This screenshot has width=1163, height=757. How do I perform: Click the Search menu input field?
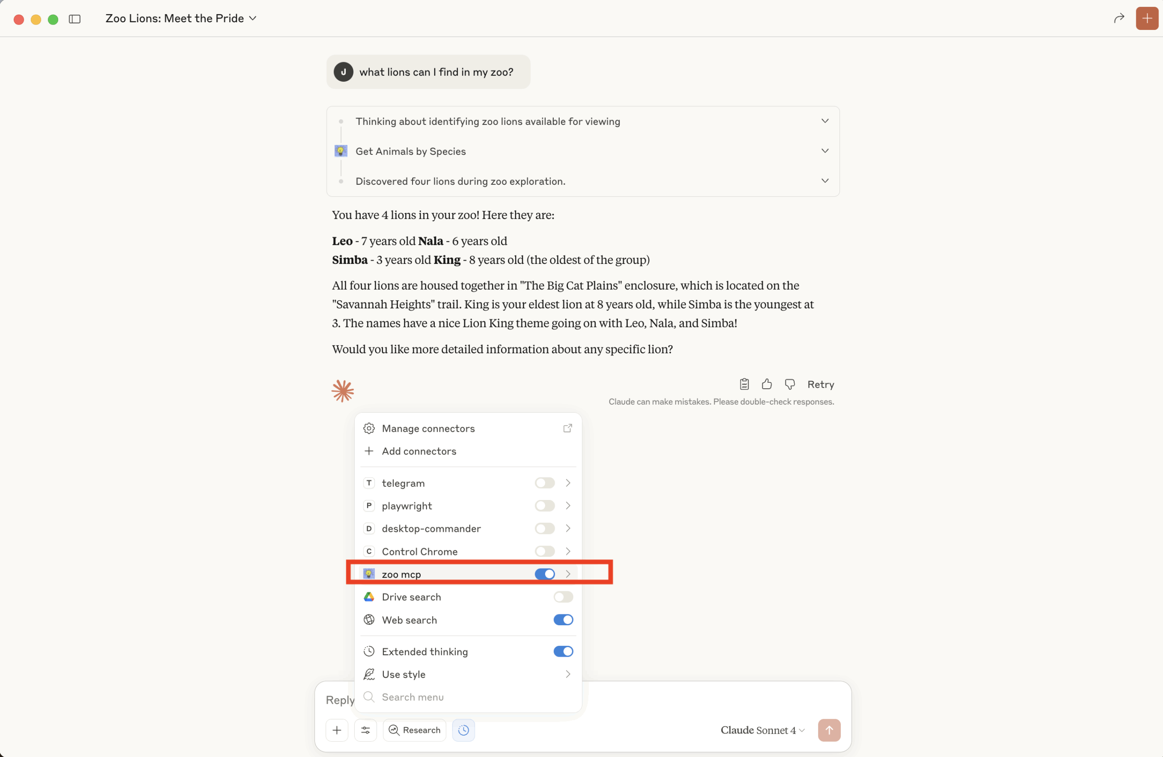[x=468, y=697]
